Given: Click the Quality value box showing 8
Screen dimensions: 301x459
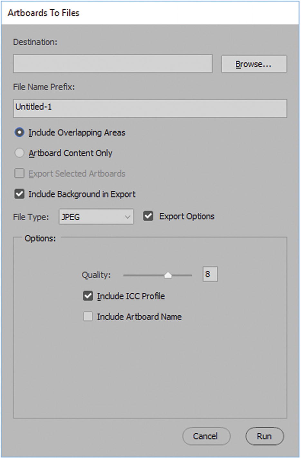Looking at the screenshot, I should pyautogui.click(x=210, y=274).
